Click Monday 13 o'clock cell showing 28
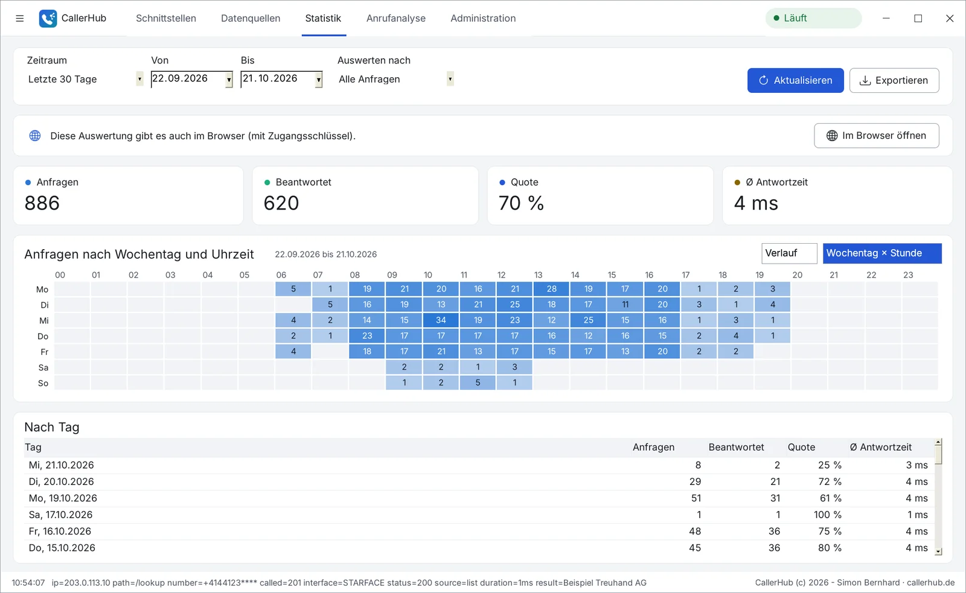The image size is (966, 593). pos(551,289)
